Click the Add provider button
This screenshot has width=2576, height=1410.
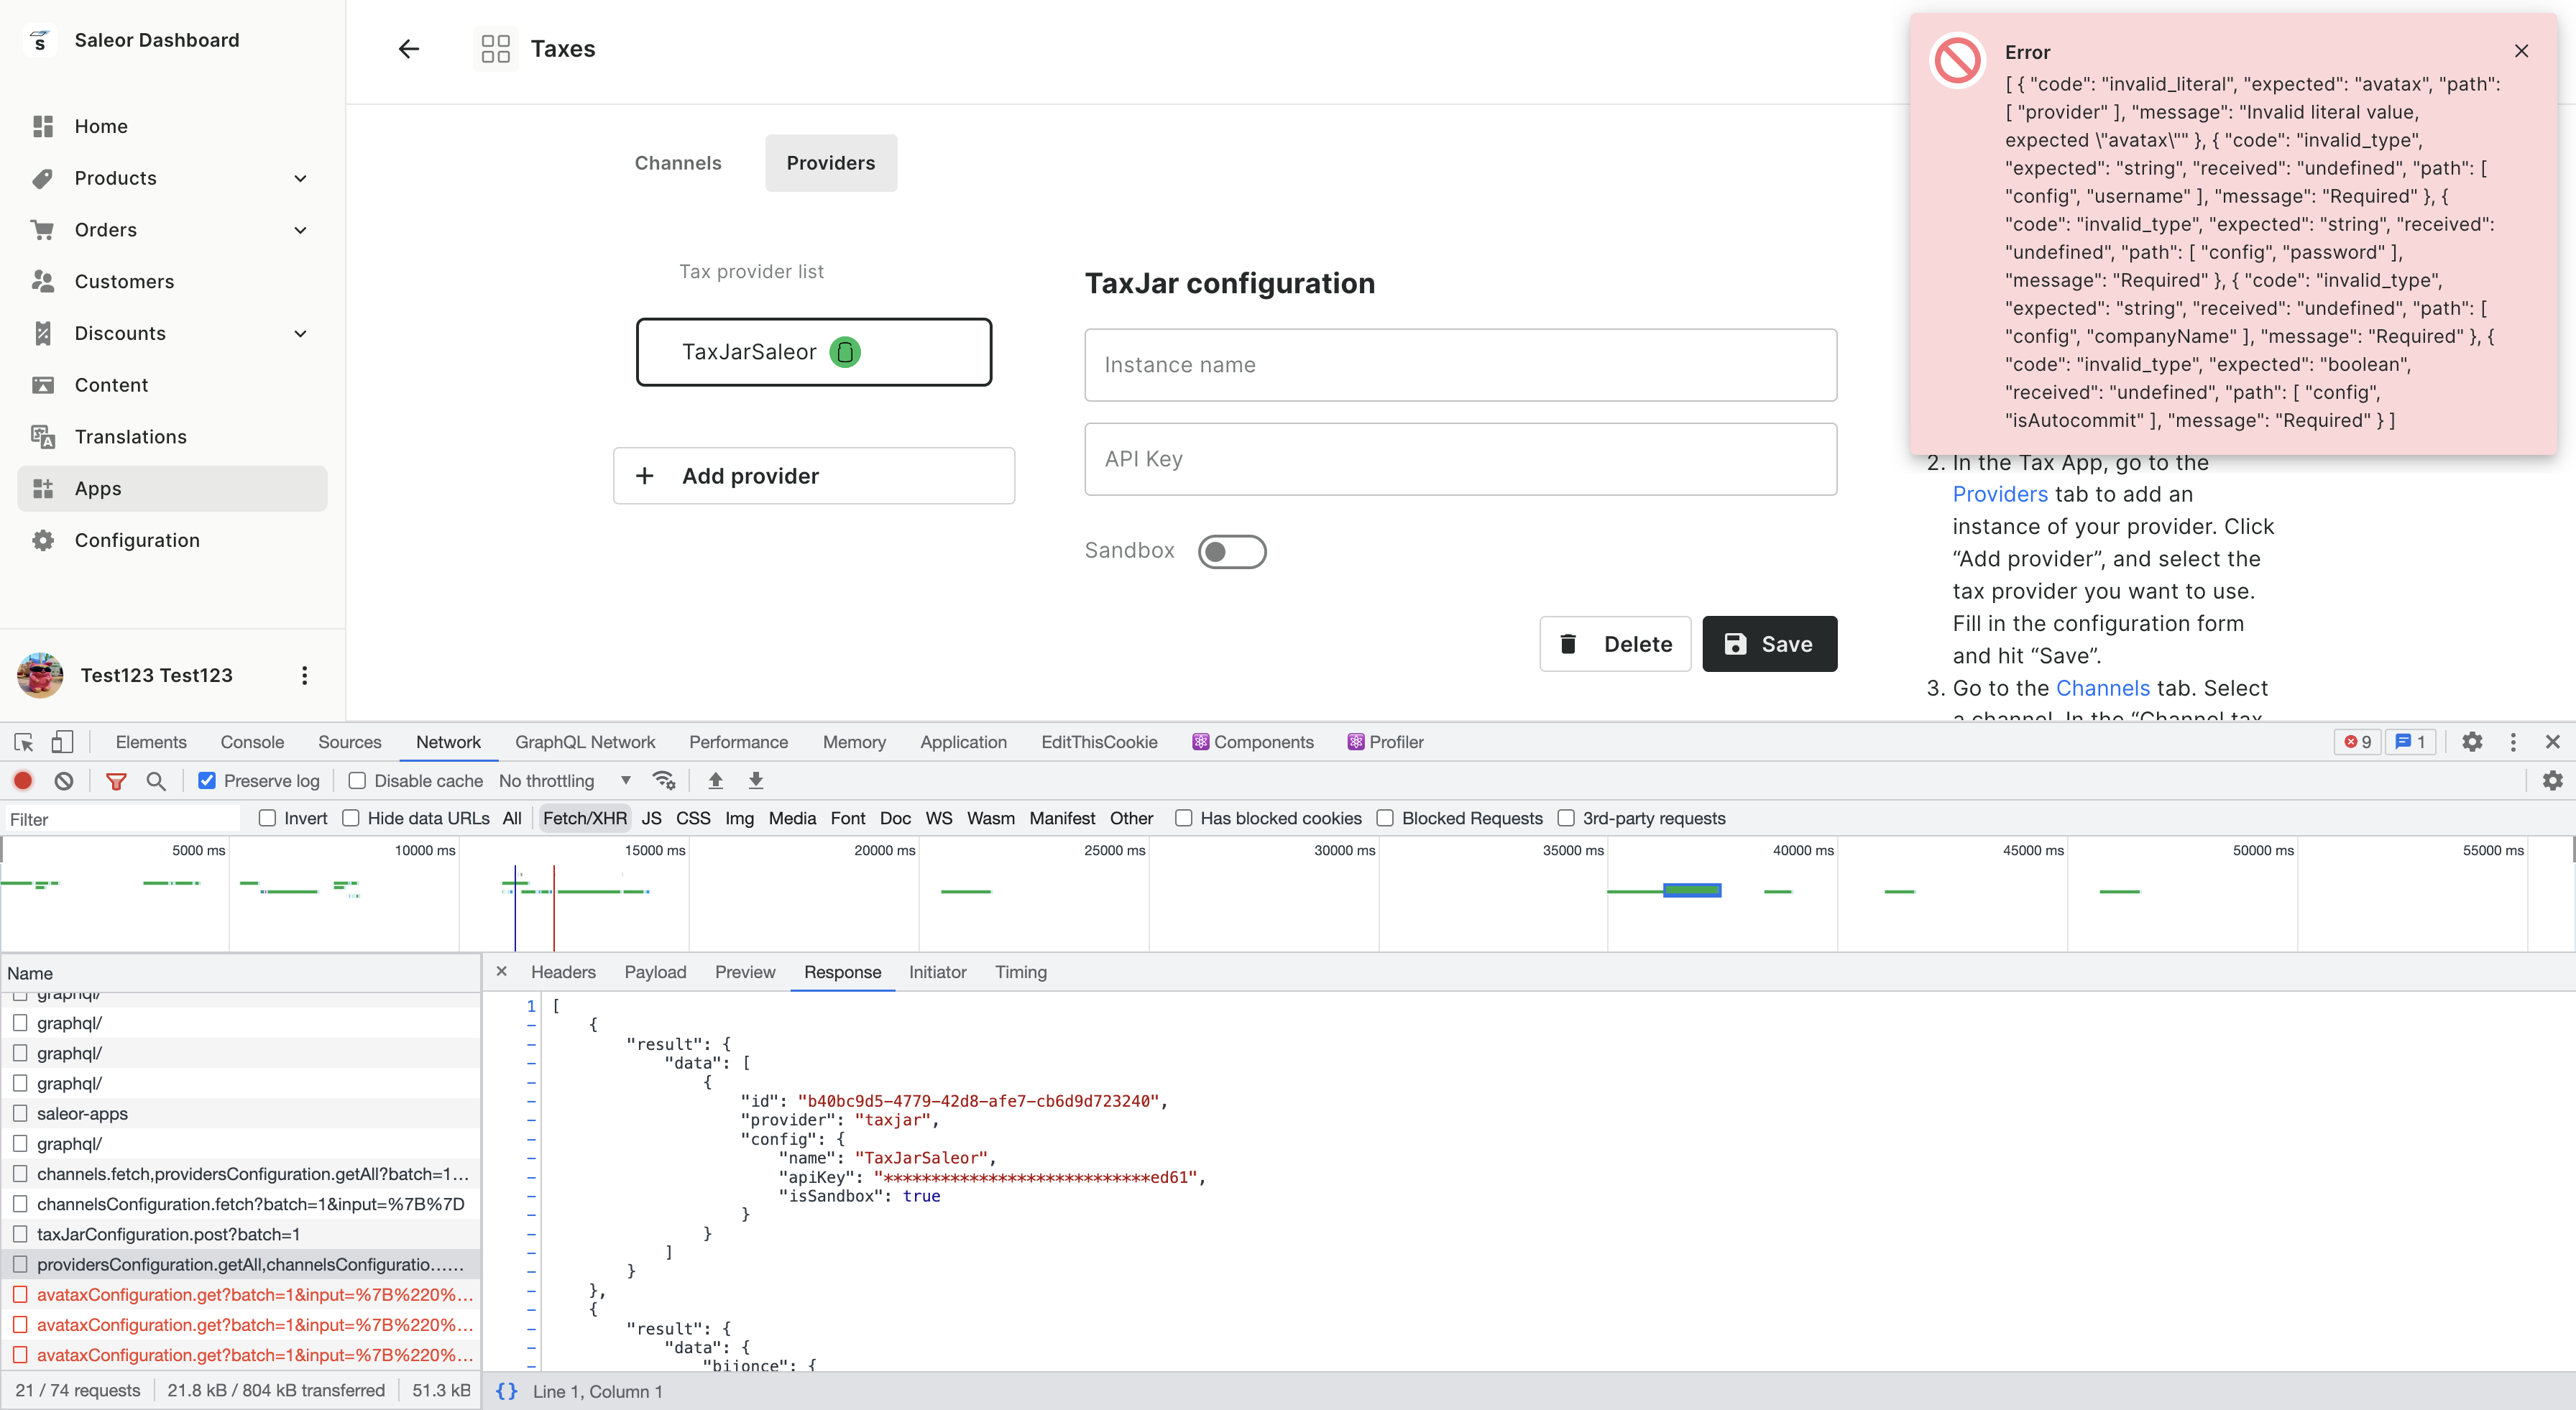(x=814, y=475)
